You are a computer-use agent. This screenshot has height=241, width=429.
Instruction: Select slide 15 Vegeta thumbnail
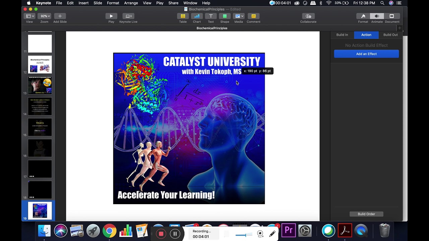(x=40, y=127)
